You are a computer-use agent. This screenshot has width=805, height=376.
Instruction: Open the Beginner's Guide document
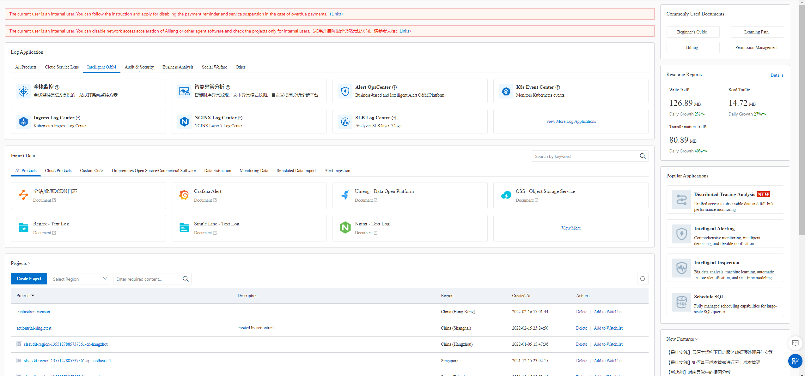(693, 32)
